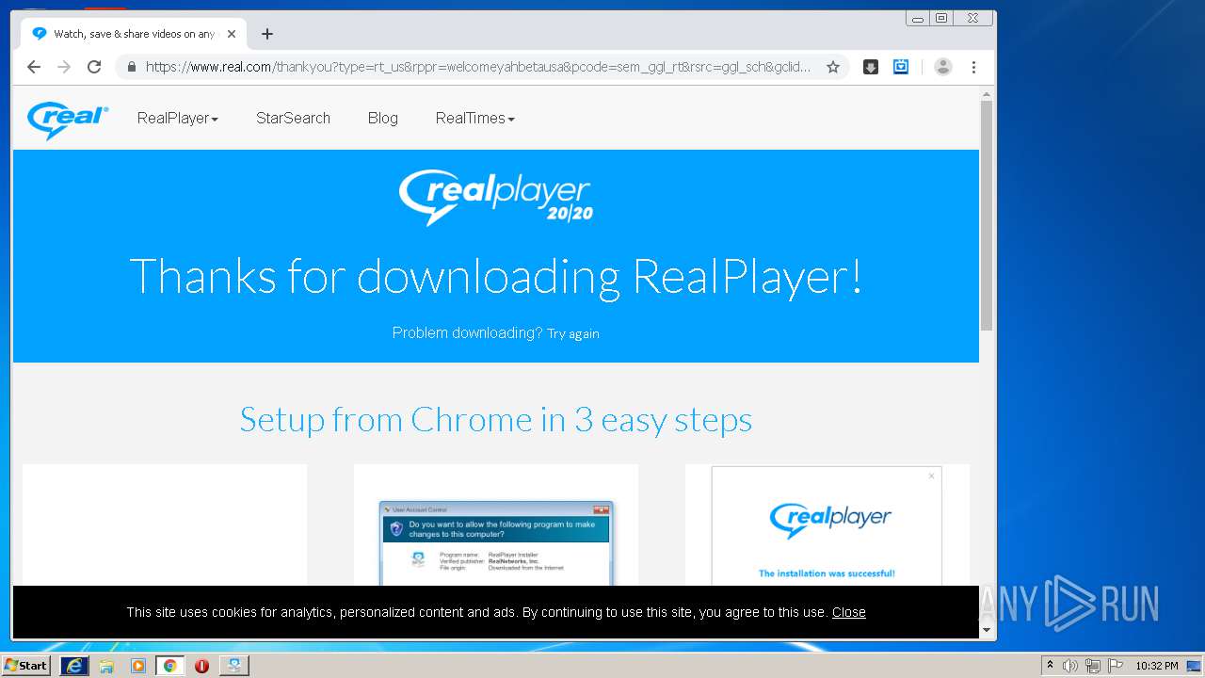Image resolution: width=1205 pixels, height=678 pixels.
Task: Open the blue video downloader extension icon
Action: (x=901, y=67)
